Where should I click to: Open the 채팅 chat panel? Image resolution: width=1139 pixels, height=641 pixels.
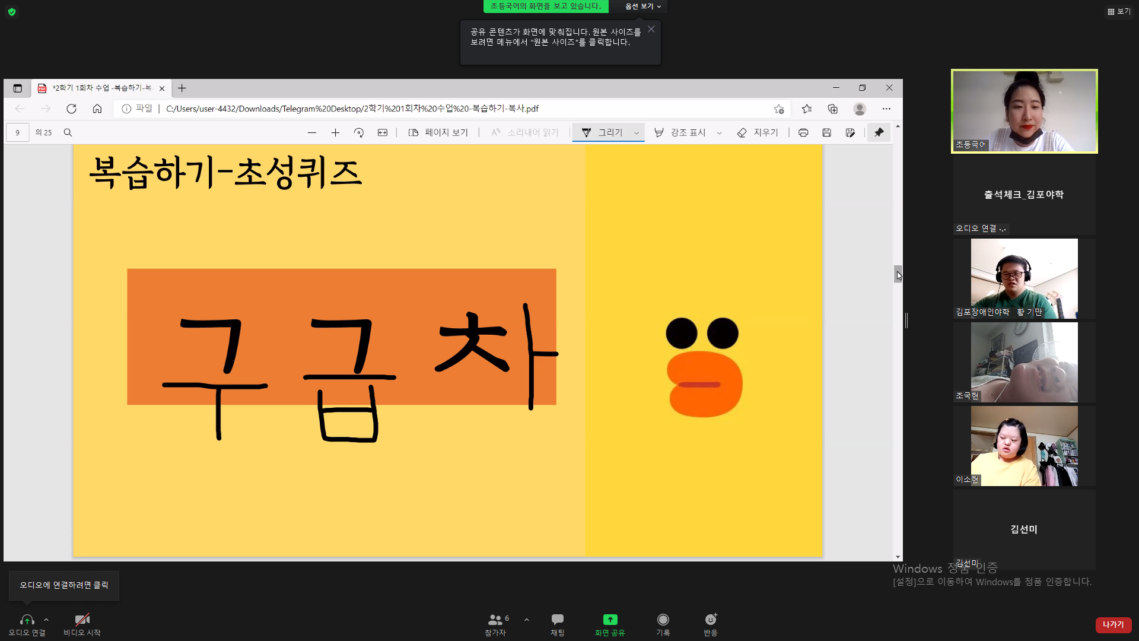(558, 625)
